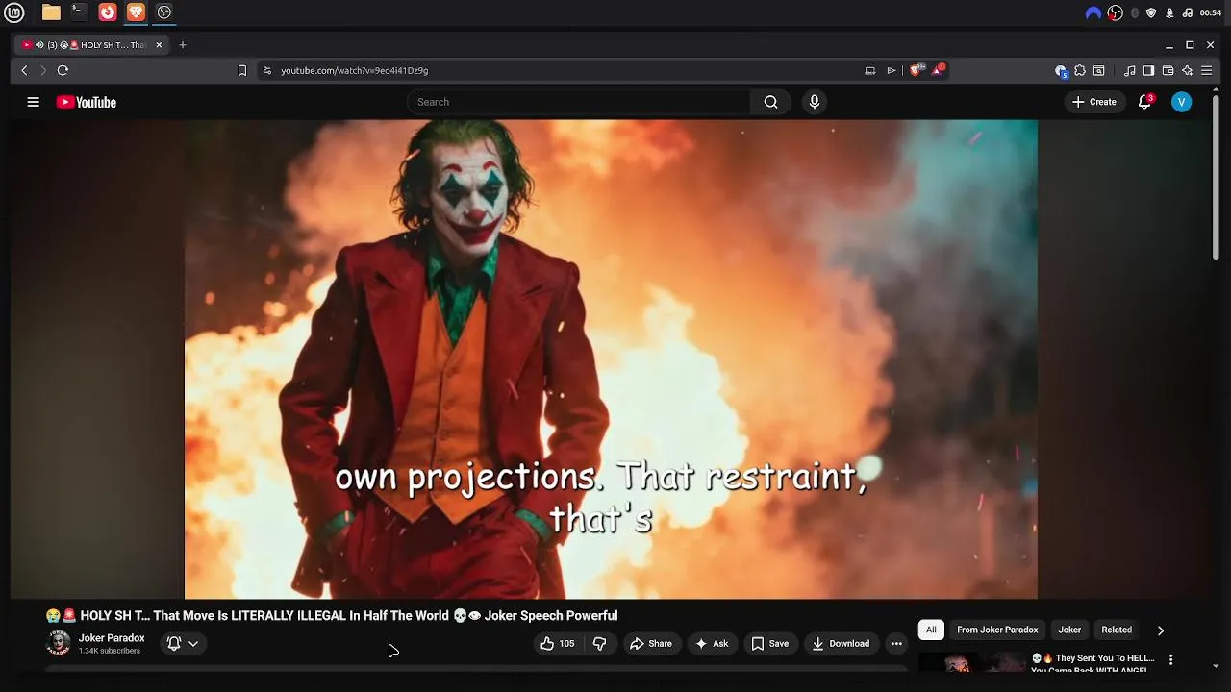1231x692 pixels.
Task: Like the video with thumbs up
Action: (x=557, y=644)
